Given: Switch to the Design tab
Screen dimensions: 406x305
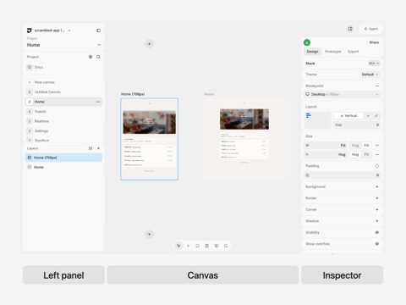Looking at the screenshot, I should click(312, 52).
